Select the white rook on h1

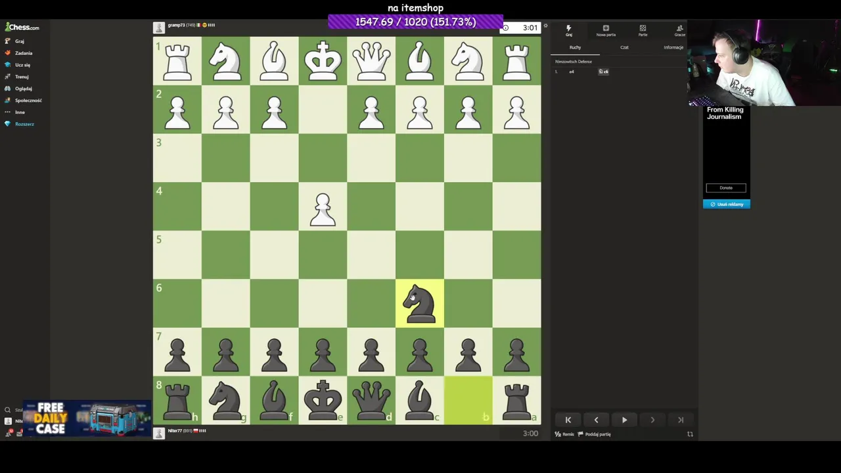click(177, 61)
